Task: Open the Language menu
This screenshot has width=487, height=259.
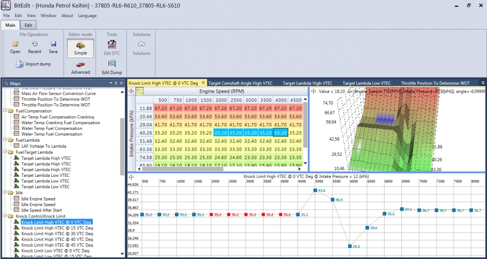Action: [88, 16]
